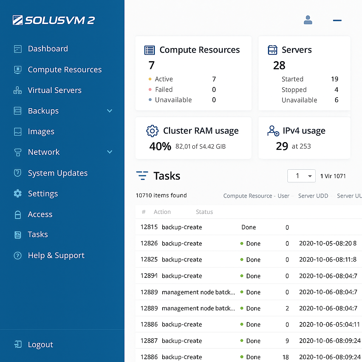Select task row 12887 backup-create
The height and width of the screenshot is (362, 362).
[182, 341]
